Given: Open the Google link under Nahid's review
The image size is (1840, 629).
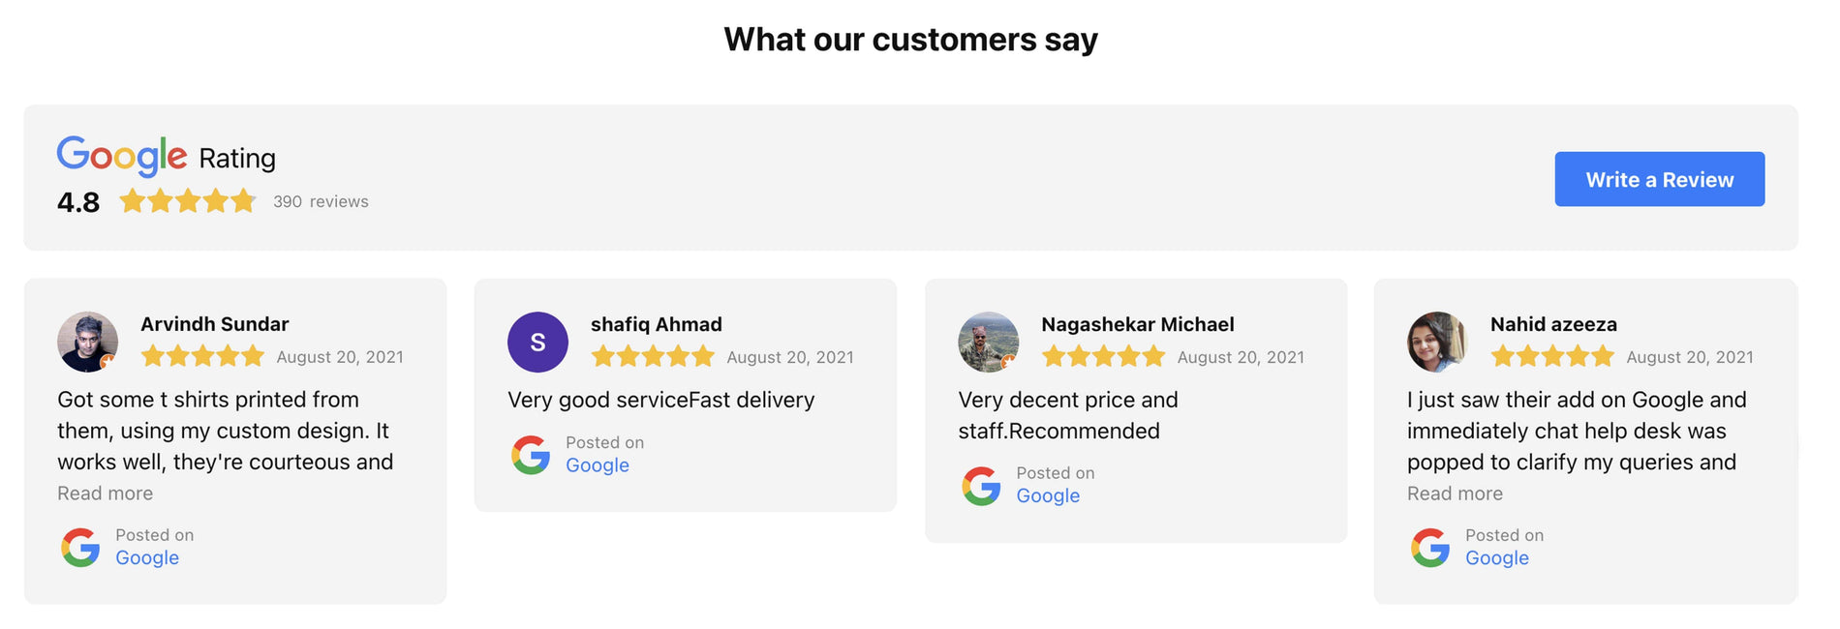Looking at the screenshot, I should (x=1497, y=558).
